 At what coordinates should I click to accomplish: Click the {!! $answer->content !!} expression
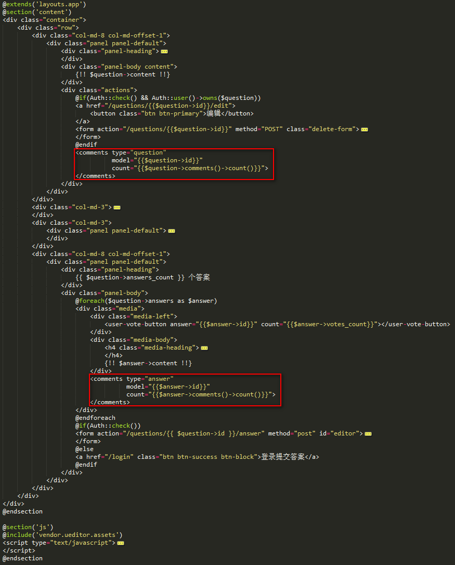[148, 363]
